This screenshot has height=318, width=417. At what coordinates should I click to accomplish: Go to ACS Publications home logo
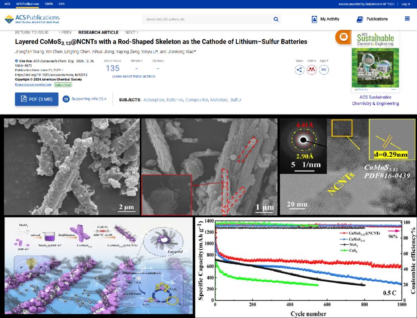32,19
